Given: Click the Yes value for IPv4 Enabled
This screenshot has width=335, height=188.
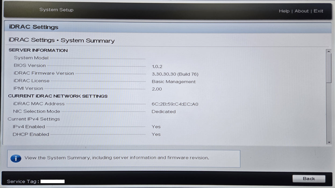Looking at the screenshot, I should (x=156, y=127).
